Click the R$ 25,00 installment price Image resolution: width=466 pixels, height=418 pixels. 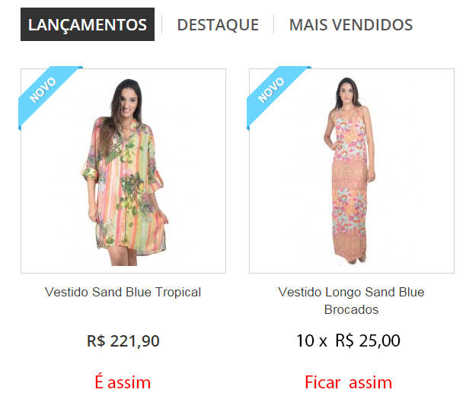368,340
